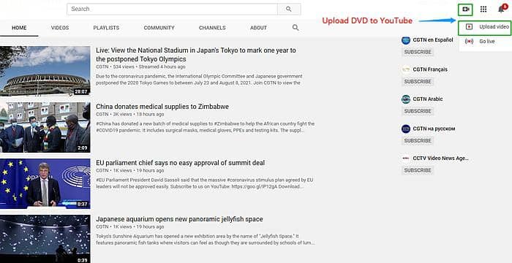
Task: Open the Zimbabwe medical supplies thumbnail
Action: (45, 127)
